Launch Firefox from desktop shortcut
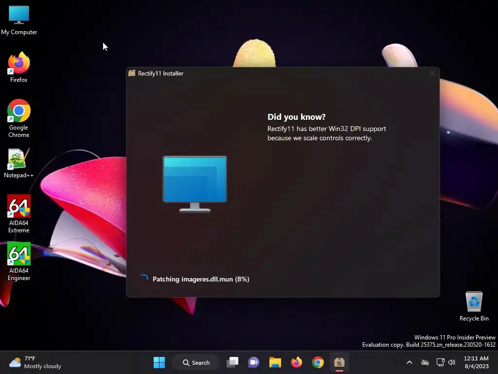 click(x=19, y=67)
